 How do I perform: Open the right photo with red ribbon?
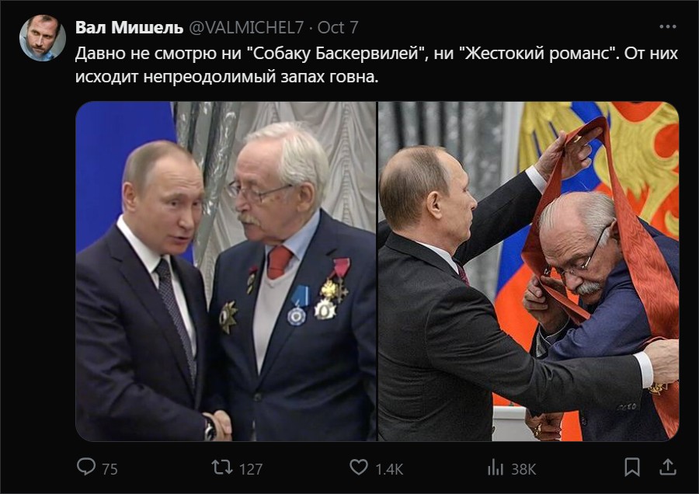tap(529, 272)
